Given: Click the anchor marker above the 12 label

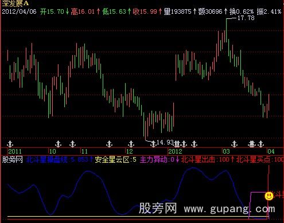Looking at the screenshot, I should coord(131,144).
